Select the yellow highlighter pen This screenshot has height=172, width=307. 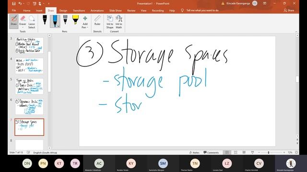(75, 20)
